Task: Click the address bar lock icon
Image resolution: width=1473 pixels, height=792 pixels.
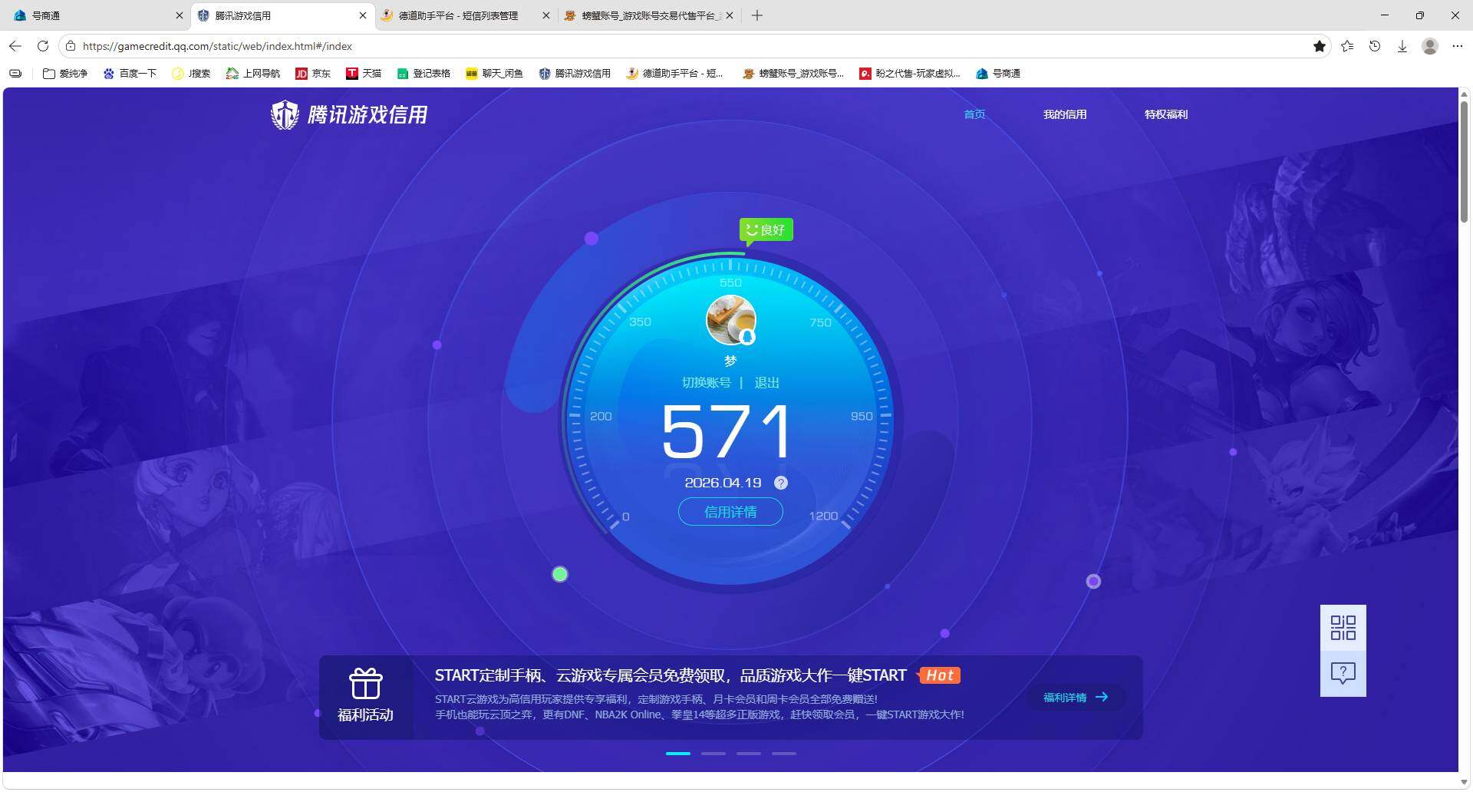Action: coord(70,46)
